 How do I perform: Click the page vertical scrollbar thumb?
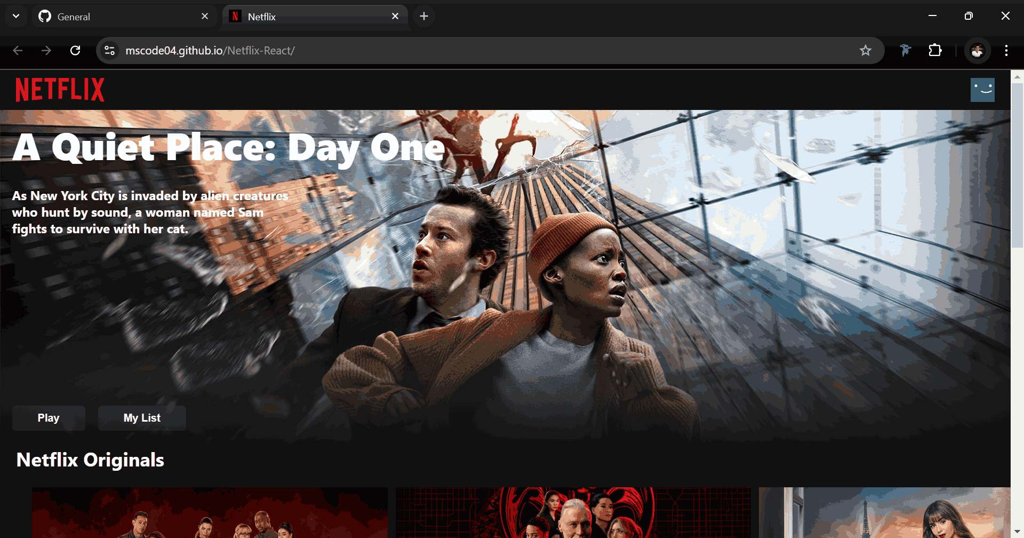click(1017, 165)
